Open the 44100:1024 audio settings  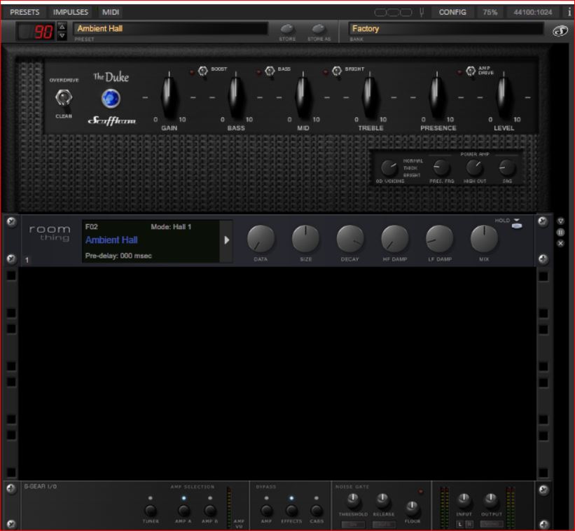[532, 12]
